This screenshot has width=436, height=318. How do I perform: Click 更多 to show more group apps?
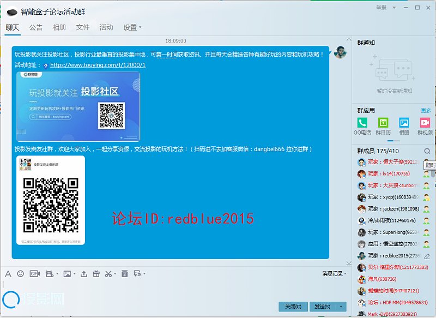426,111
